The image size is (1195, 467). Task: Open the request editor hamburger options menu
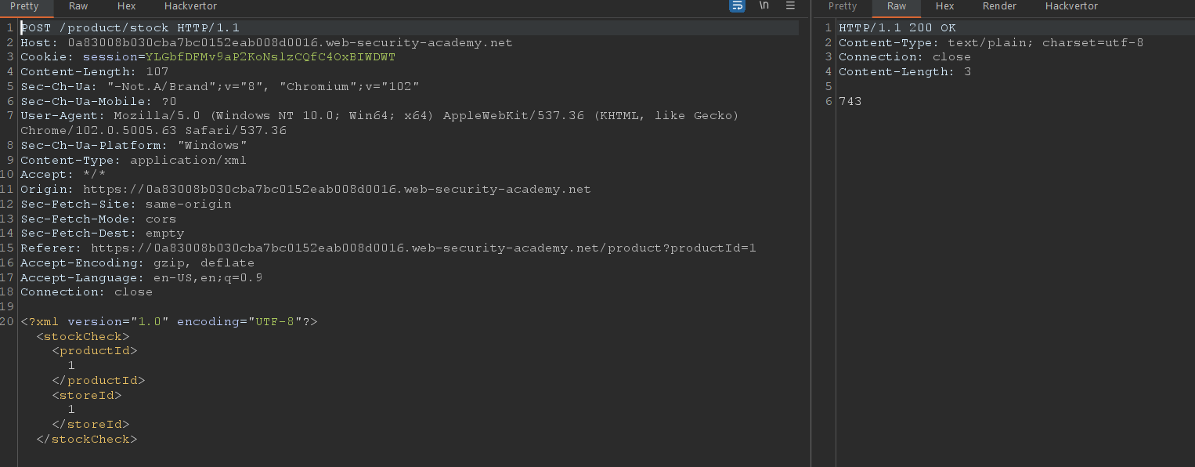tap(790, 6)
